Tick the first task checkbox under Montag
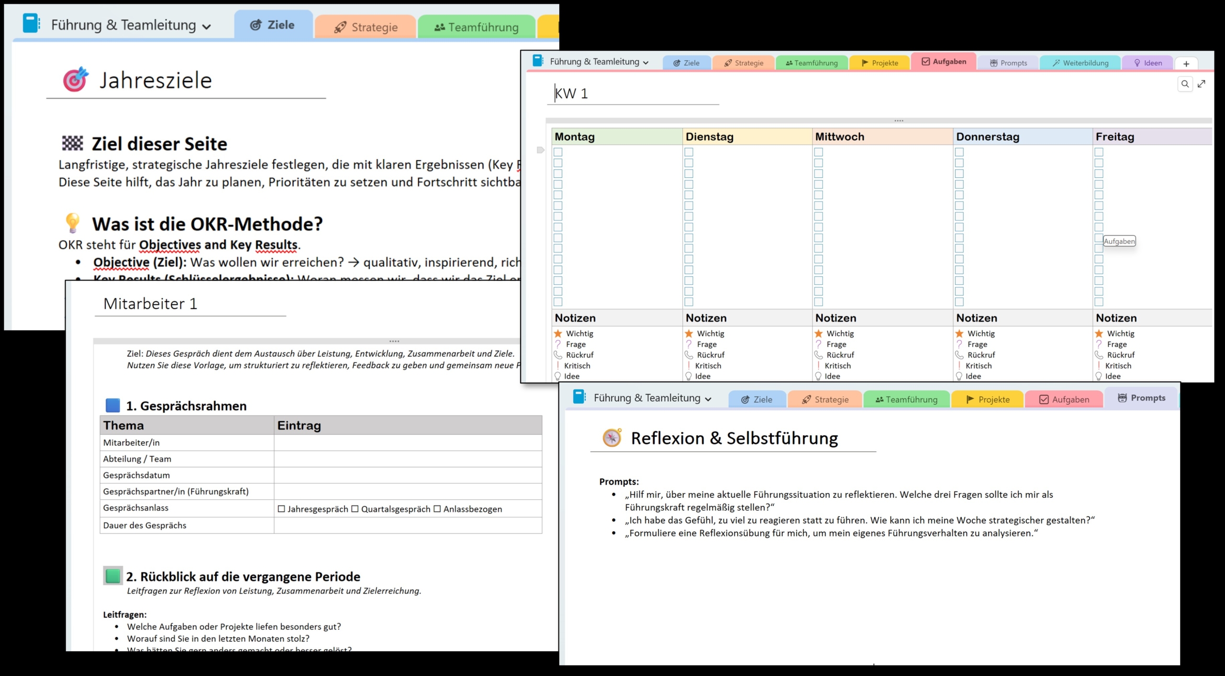1225x676 pixels. [x=558, y=152]
